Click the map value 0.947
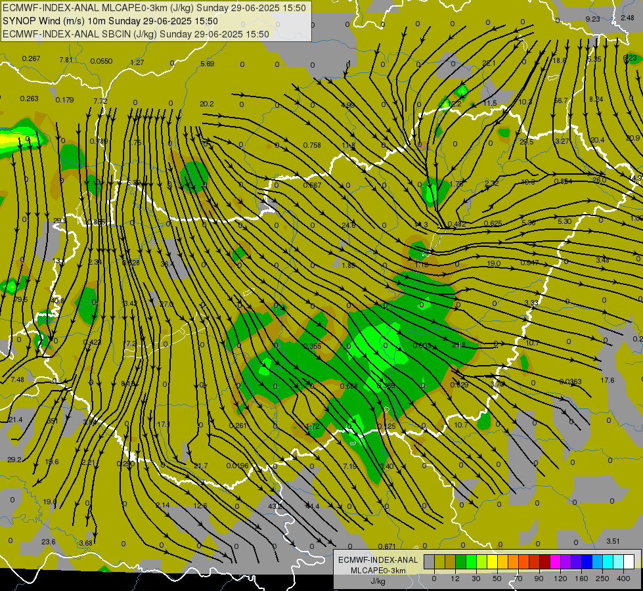The width and height of the screenshot is (643, 591). tap(530, 263)
